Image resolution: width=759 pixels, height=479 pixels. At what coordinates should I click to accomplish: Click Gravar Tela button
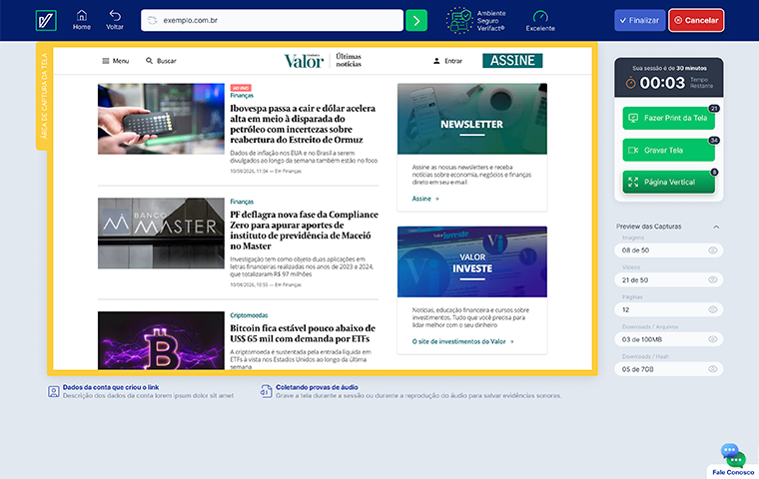(x=668, y=150)
